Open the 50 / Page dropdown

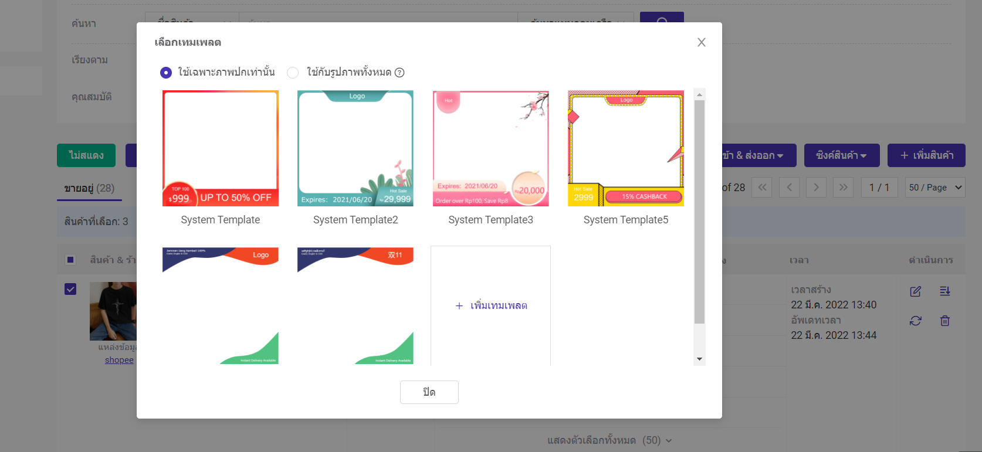click(935, 188)
